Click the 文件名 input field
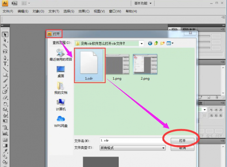The width and height of the screenshot is (227, 167). coord(132,140)
